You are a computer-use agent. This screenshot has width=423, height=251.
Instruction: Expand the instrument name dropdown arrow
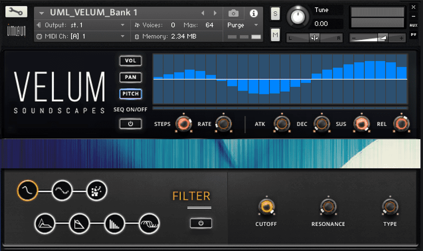tap(41, 13)
